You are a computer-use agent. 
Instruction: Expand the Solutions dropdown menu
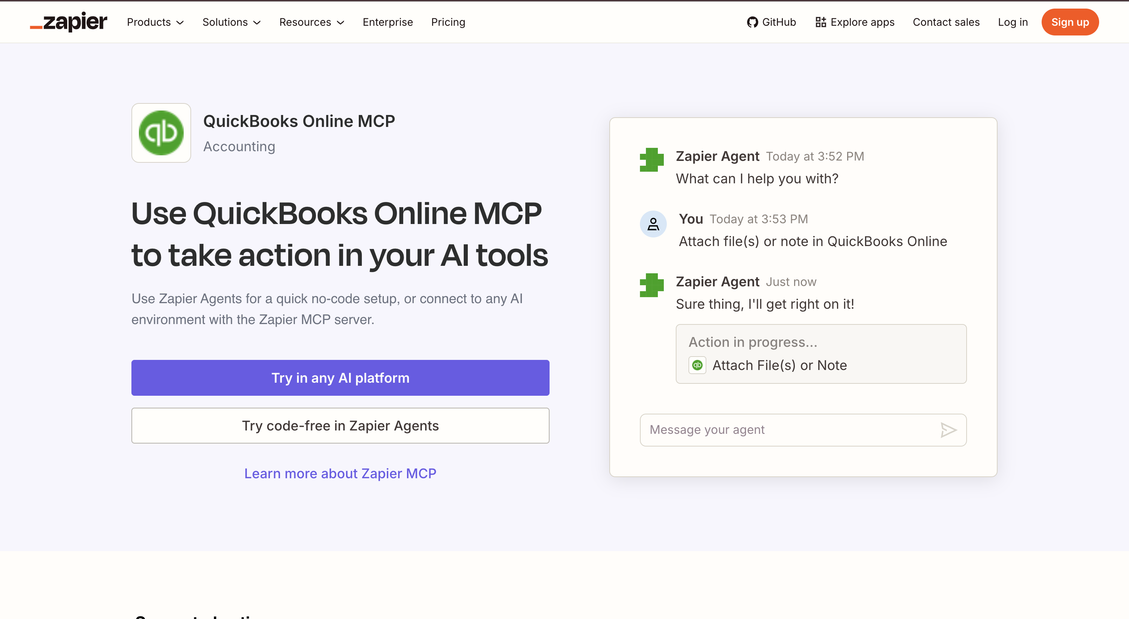231,22
